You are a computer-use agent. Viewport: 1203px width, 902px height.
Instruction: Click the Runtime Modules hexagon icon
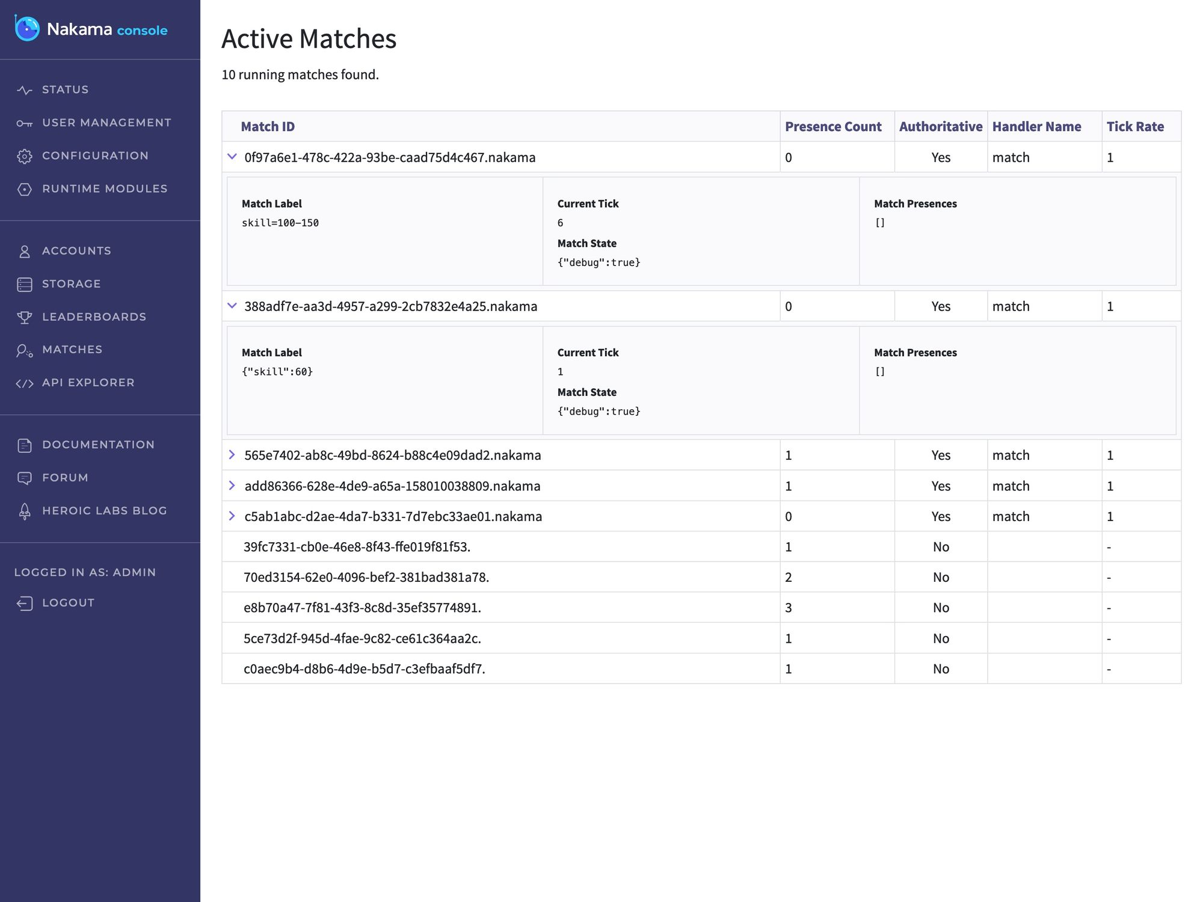pos(25,190)
